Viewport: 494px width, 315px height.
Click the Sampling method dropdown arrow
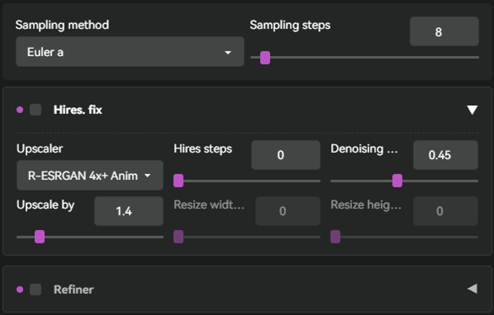tap(228, 52)
